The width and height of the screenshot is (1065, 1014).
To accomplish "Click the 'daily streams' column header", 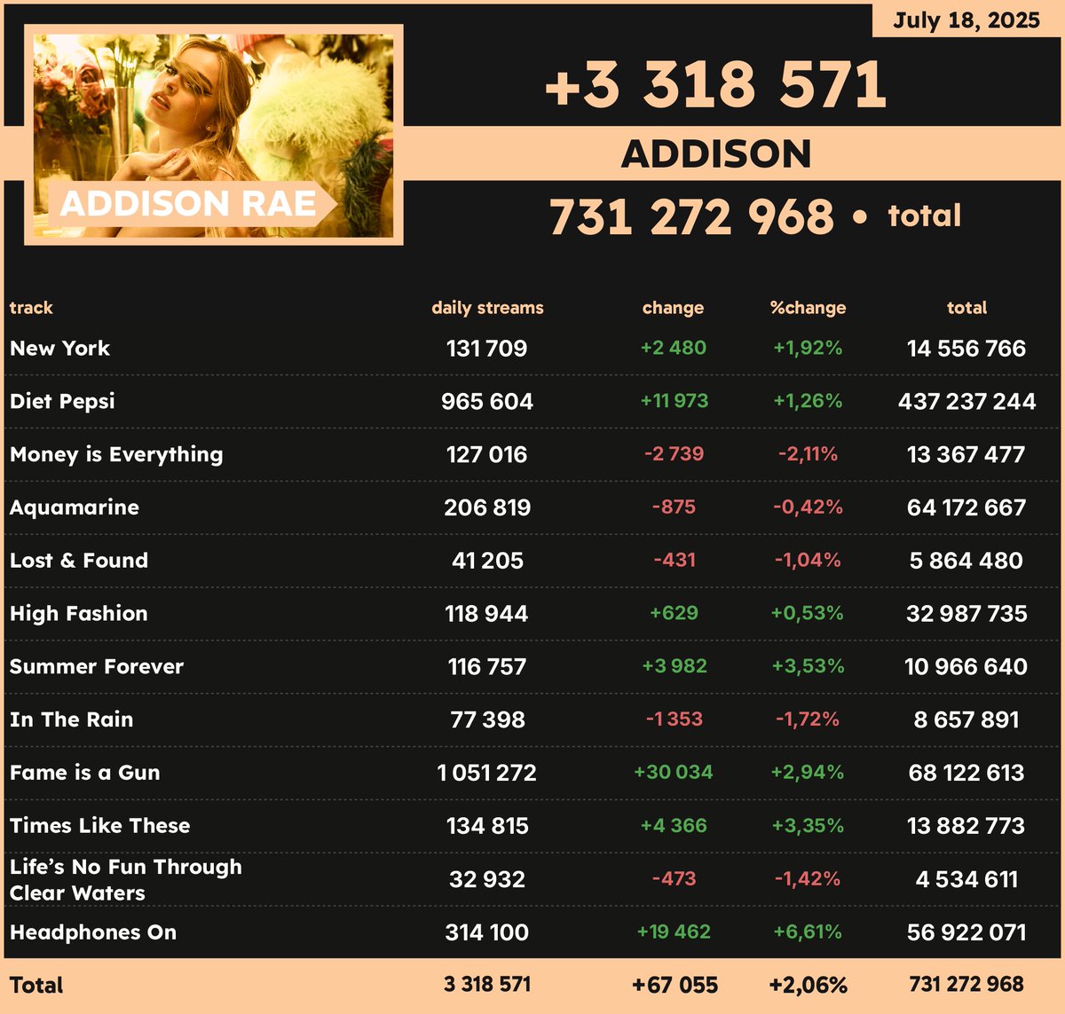I will pos(487,308).
